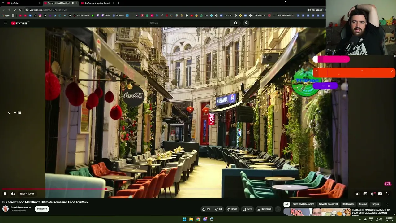Save the video to a playlist

247,209
